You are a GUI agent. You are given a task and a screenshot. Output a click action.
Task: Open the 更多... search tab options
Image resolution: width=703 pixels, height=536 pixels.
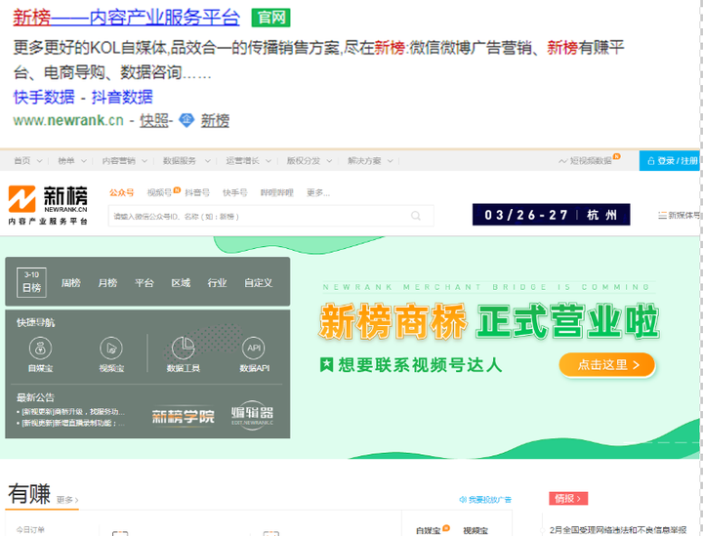pyautogui.click(x=318, y=192)
